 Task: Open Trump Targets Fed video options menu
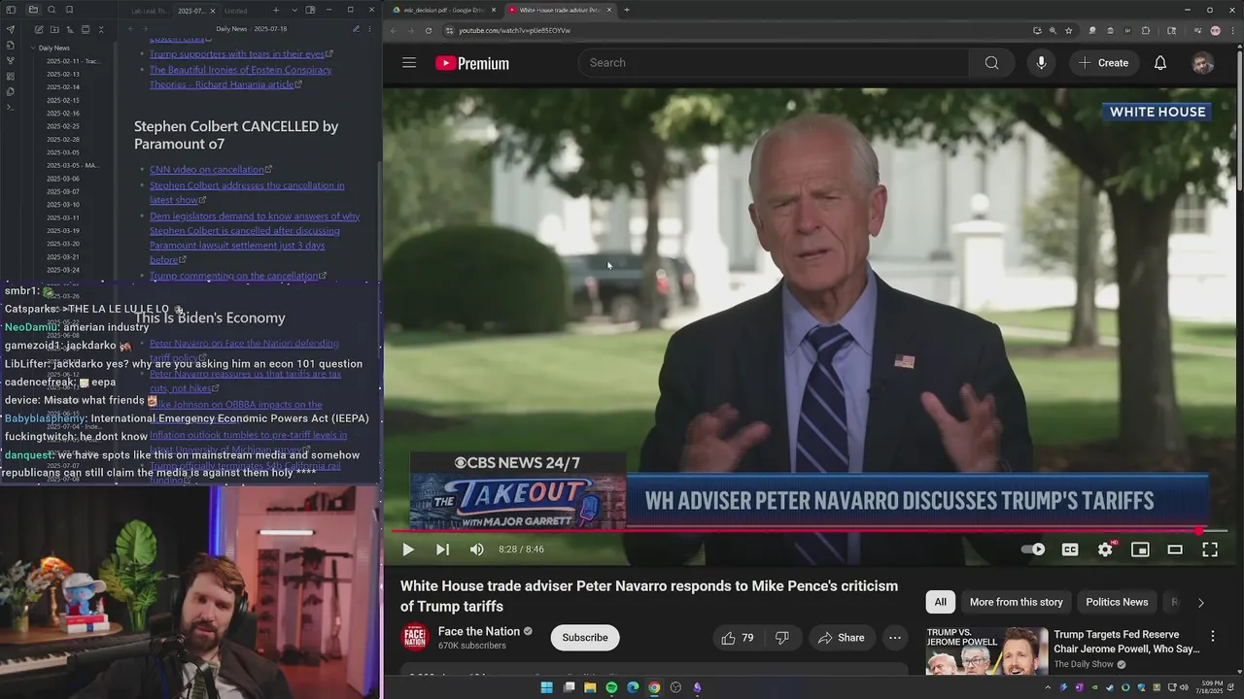tap(1212, 636)
